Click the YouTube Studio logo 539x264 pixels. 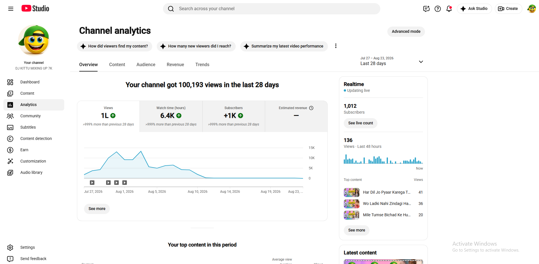35,8
